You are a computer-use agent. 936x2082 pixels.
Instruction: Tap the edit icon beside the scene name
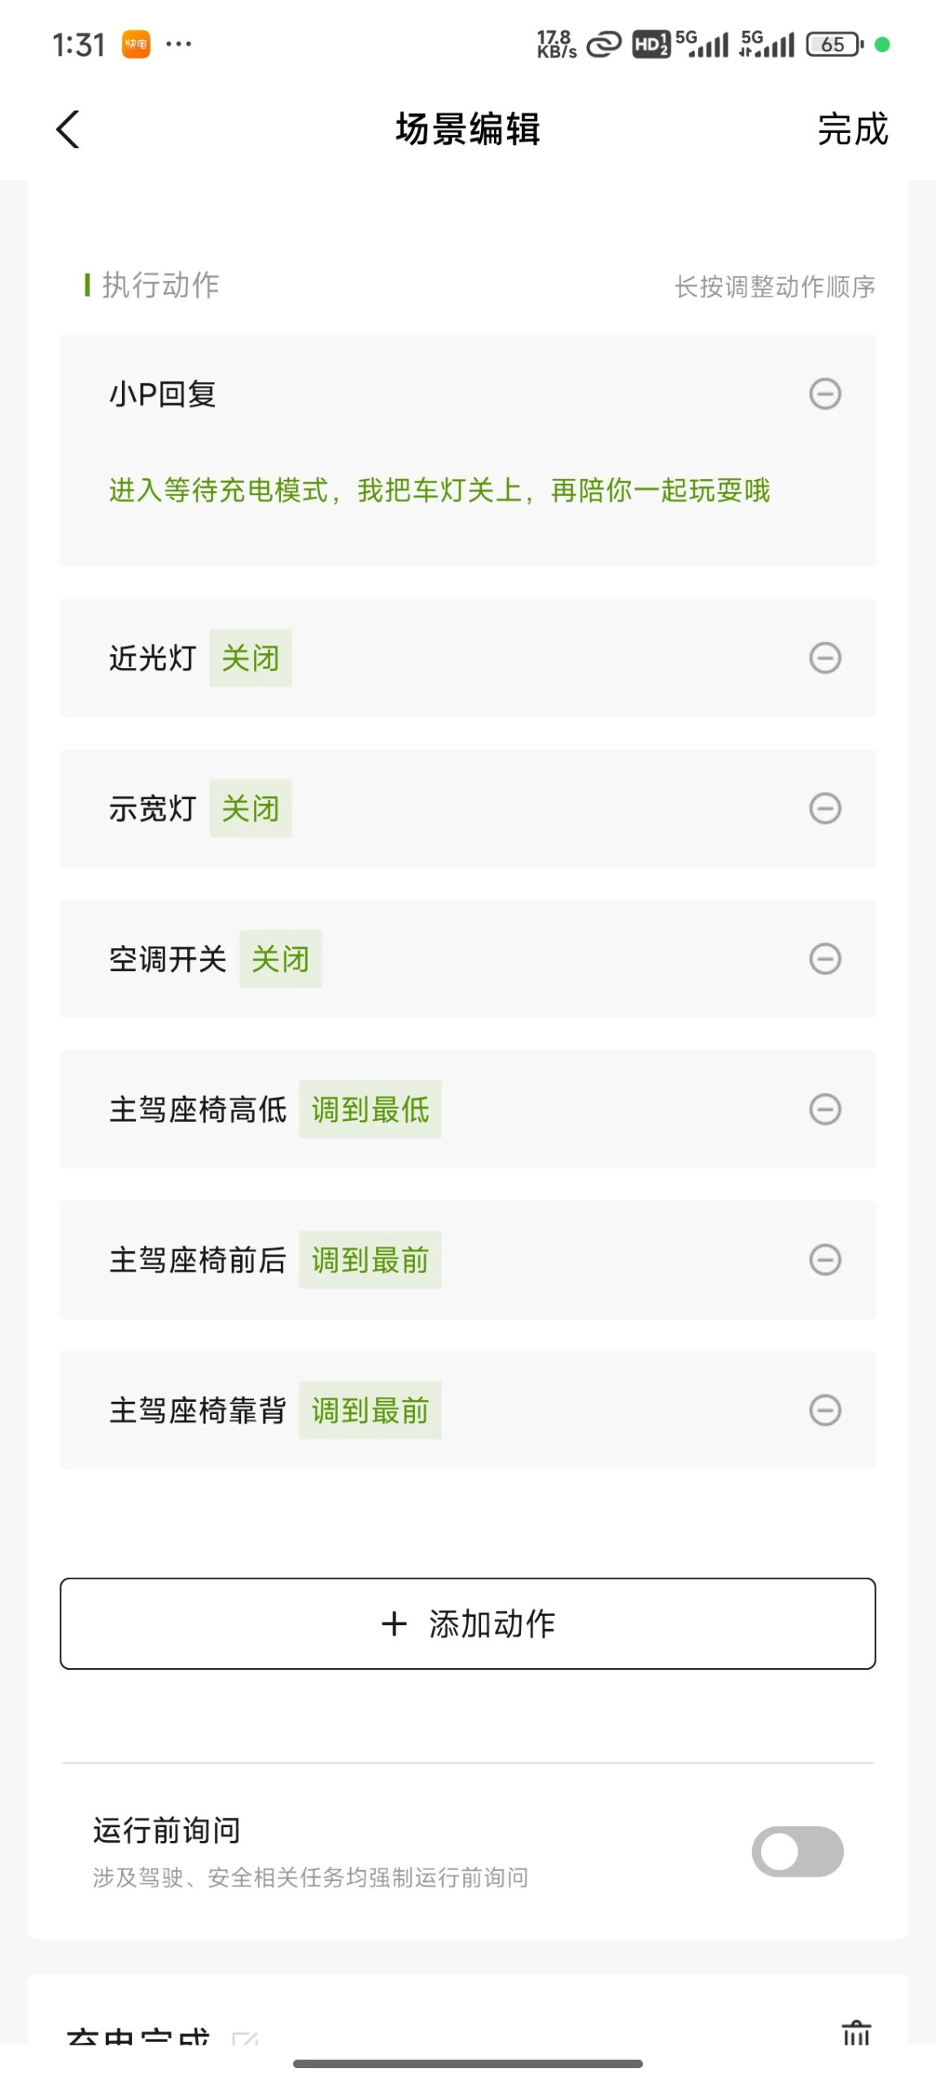click(x=245, y=2038)
